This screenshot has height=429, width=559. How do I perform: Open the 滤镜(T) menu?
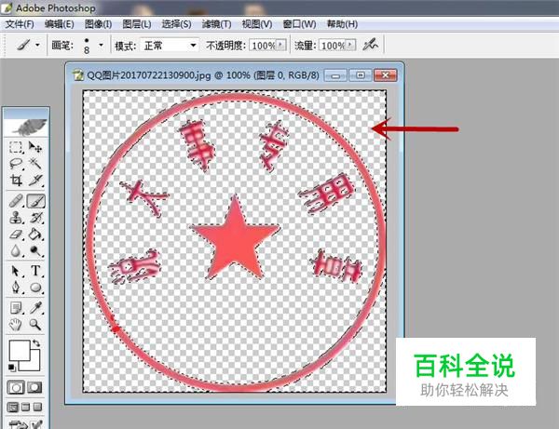pyautogui.click(x=216, y=24)
